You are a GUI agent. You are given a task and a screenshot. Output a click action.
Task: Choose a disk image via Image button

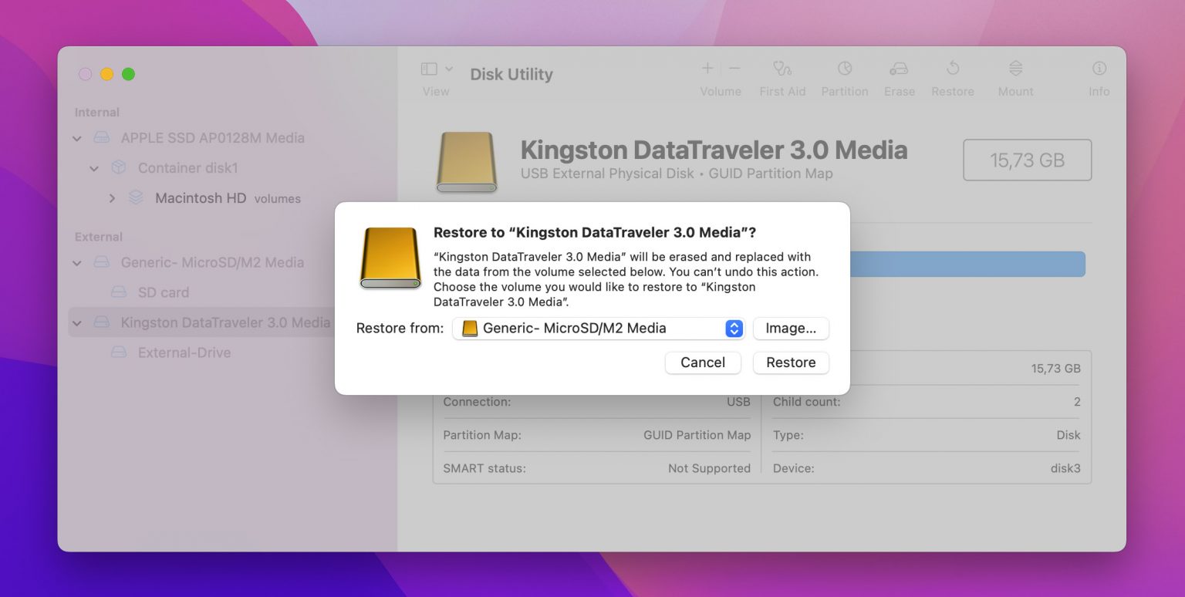click(x=791, y=328)
